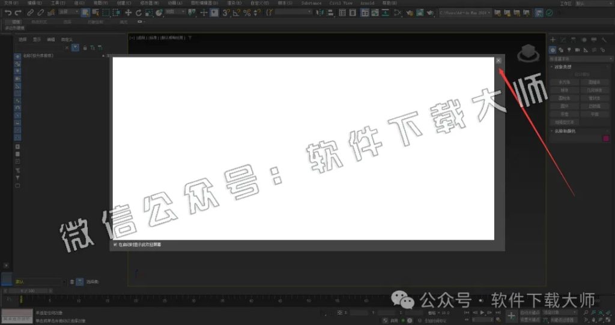Choose the Rectangular Selection Region icon
Viewport: 615px width, 325px height.
(106, 13)
